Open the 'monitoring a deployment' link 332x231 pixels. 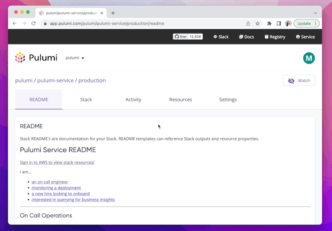[56, 187]
